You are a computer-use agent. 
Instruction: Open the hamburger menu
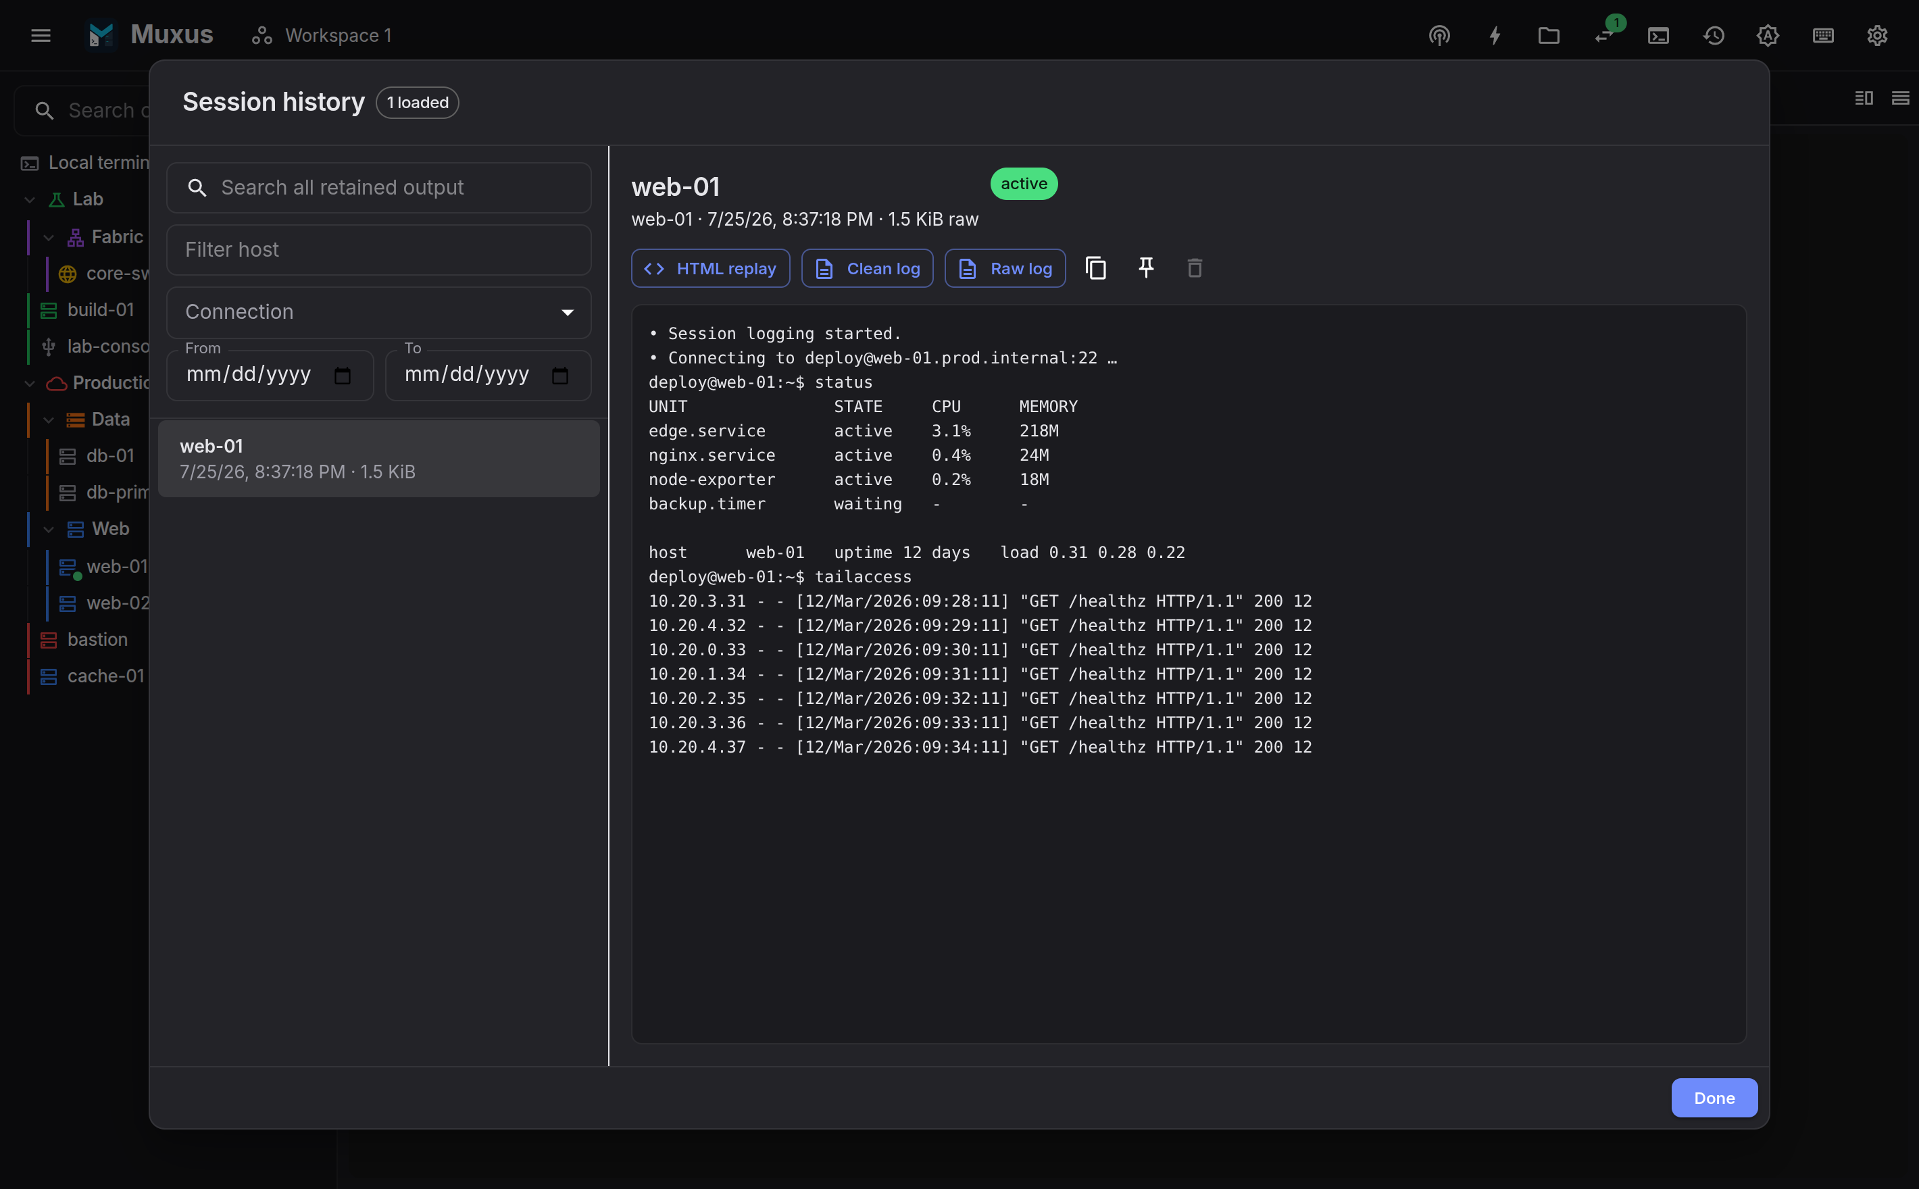coord(41,35)
